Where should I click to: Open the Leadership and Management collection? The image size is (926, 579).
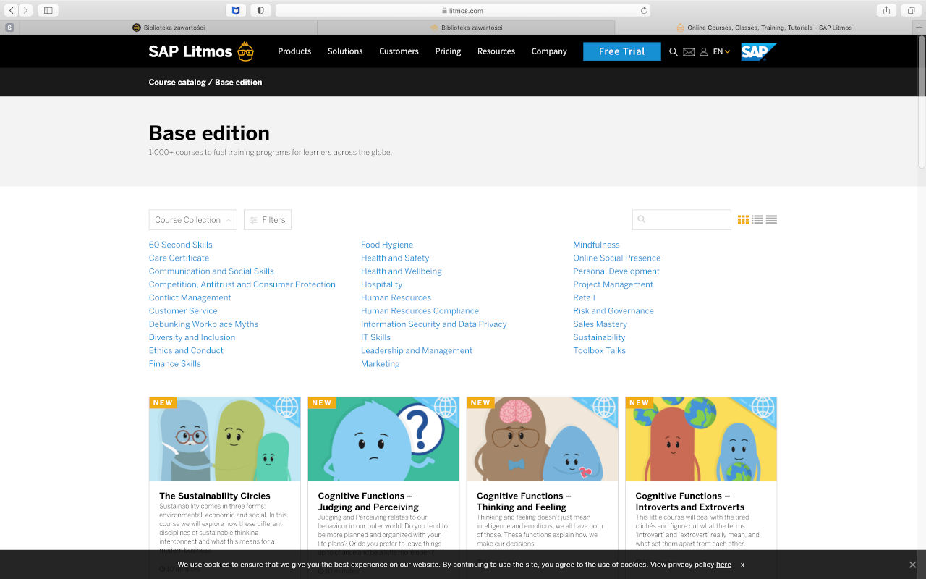417,350
